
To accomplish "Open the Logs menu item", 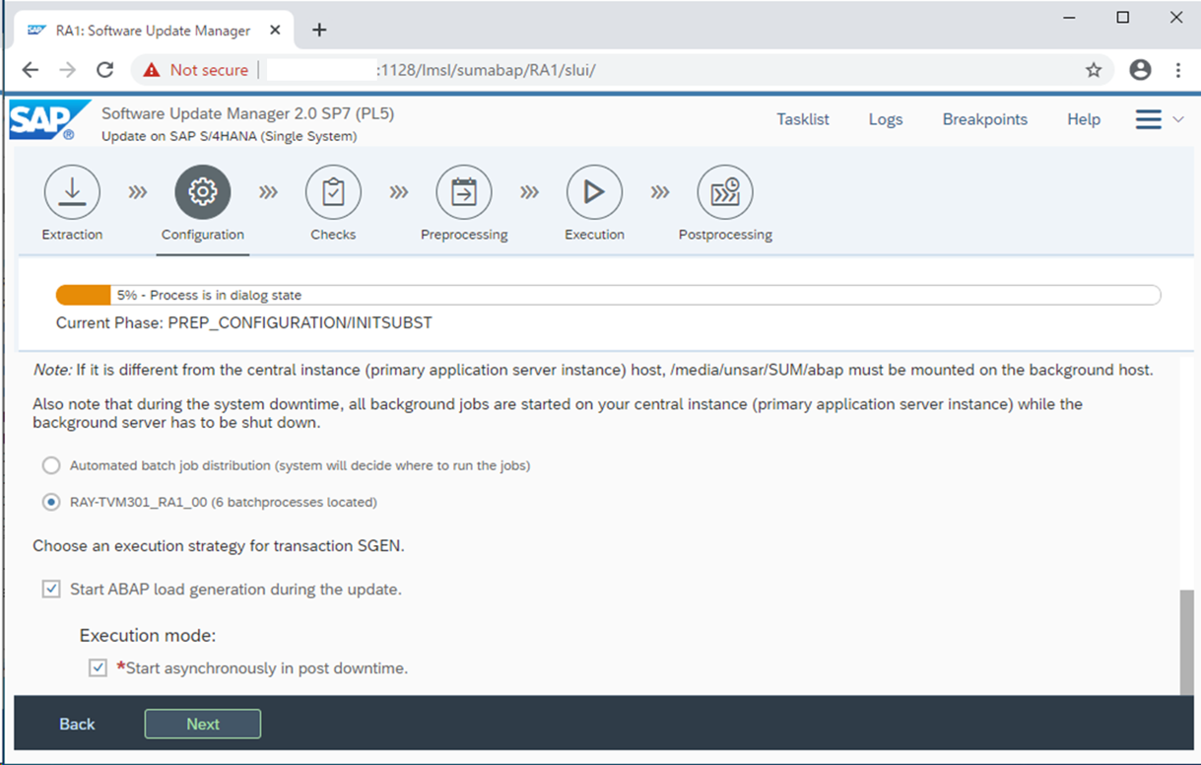I will [x=885, y=119].
